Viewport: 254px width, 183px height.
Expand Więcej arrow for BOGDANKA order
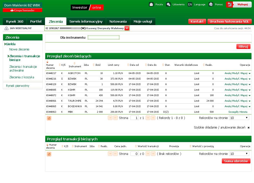249,106
